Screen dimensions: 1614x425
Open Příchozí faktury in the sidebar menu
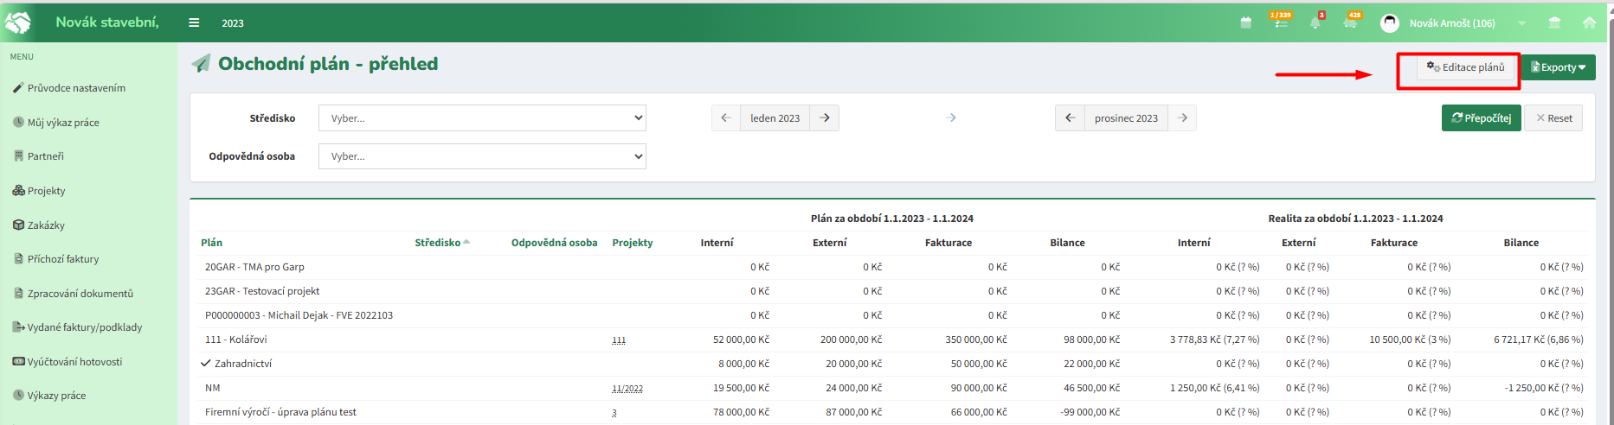click(56, 259)
